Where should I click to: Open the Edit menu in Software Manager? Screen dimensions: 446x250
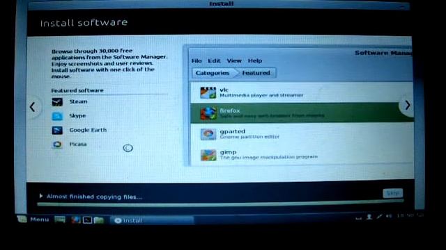214,60
